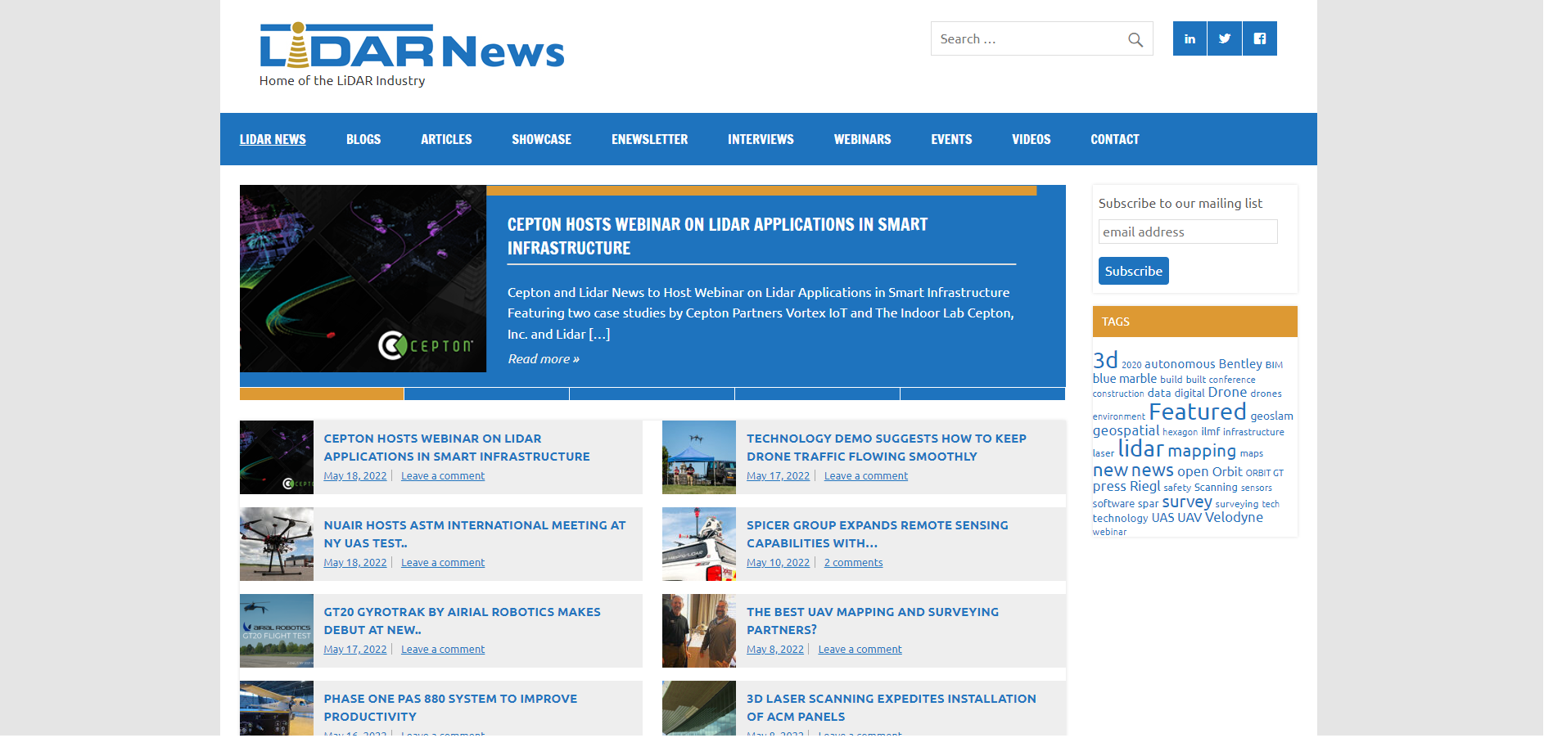This screenshot has height=738, width=1544.
Task: Open the Facebook page icon
Action: tap(1260, 38)
